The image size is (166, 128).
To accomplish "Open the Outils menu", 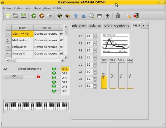I will [57, 8].
